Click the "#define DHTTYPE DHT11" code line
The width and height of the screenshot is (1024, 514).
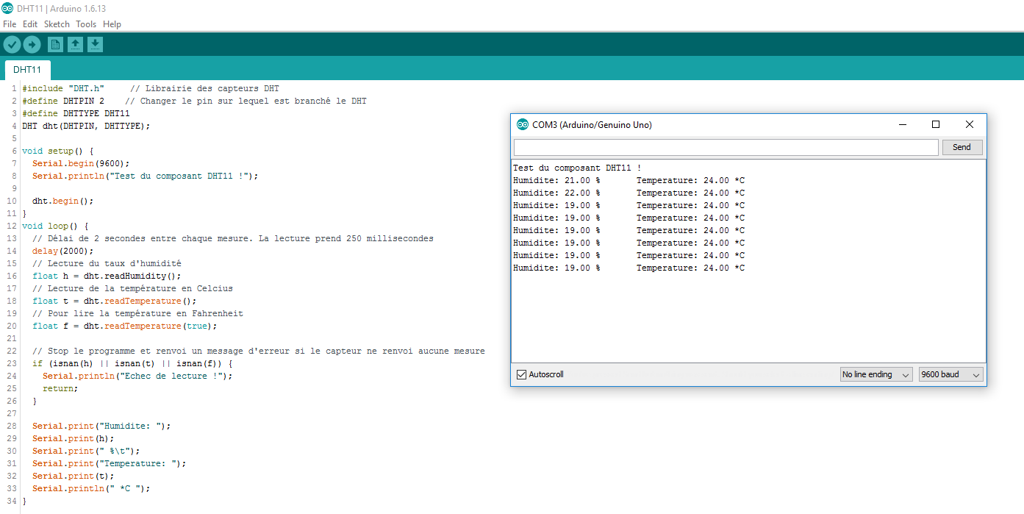[76, 113]
